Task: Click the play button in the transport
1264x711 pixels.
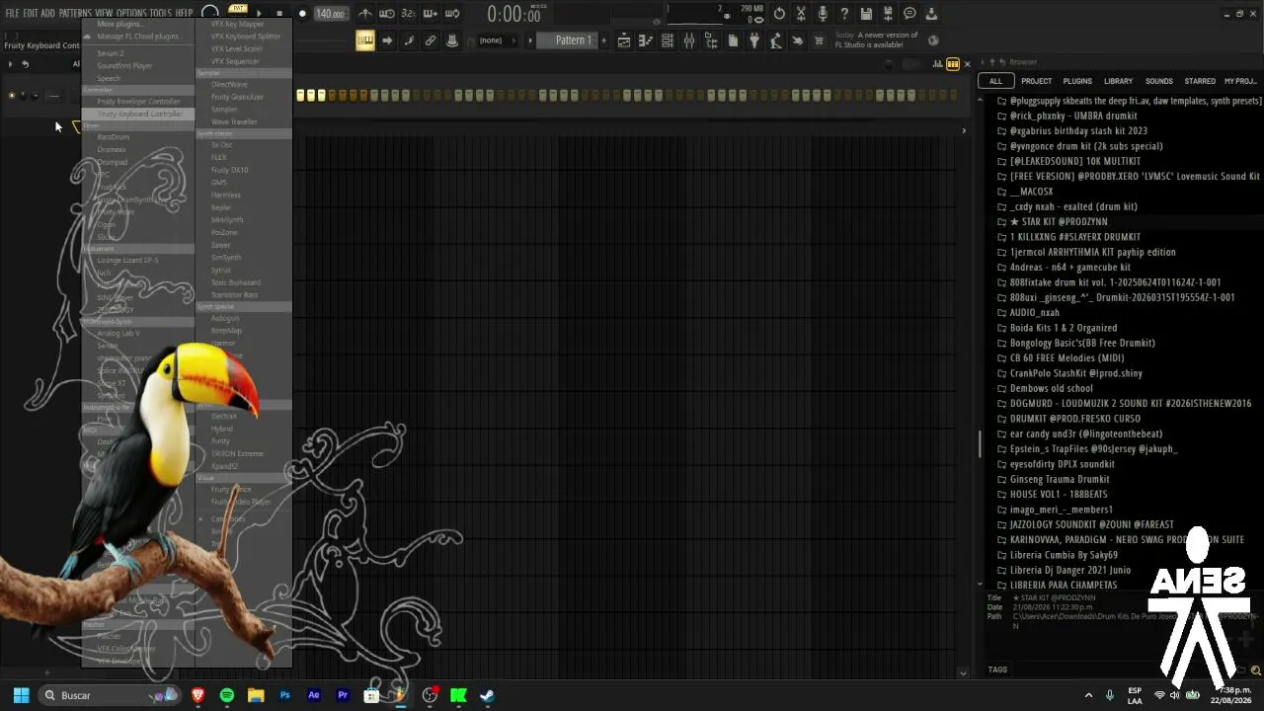Action: 260,14
